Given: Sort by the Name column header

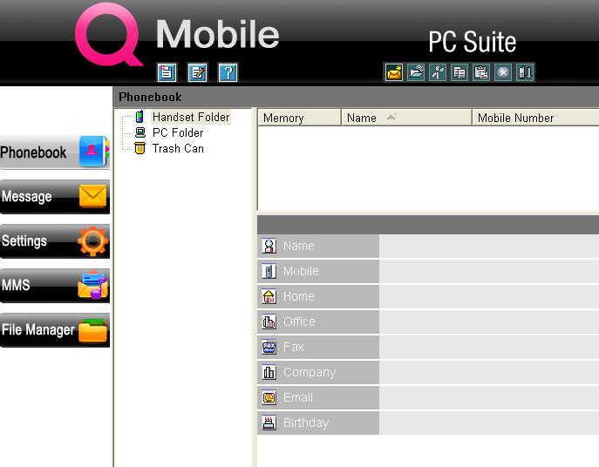Looking at the screenshot, I should coord(407,118).
